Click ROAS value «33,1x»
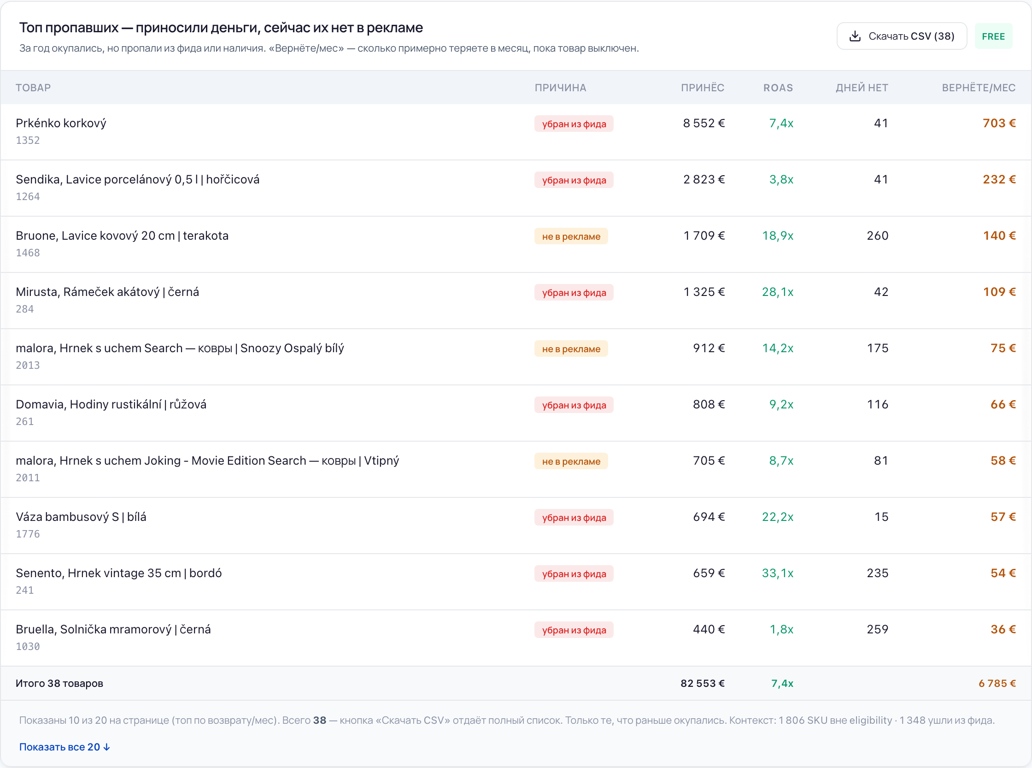The image size is (1032, 768). pos(777,573)
